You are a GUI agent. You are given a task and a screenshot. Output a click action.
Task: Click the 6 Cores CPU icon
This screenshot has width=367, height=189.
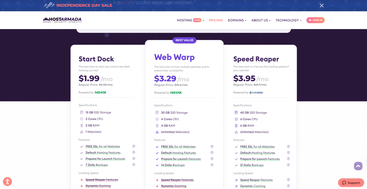point(237,119)
